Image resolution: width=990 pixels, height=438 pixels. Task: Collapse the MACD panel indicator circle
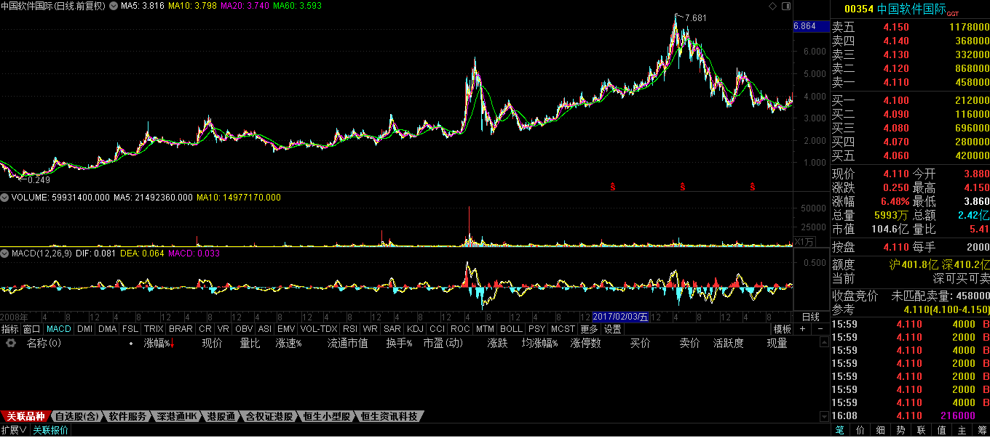click(4, 254)
